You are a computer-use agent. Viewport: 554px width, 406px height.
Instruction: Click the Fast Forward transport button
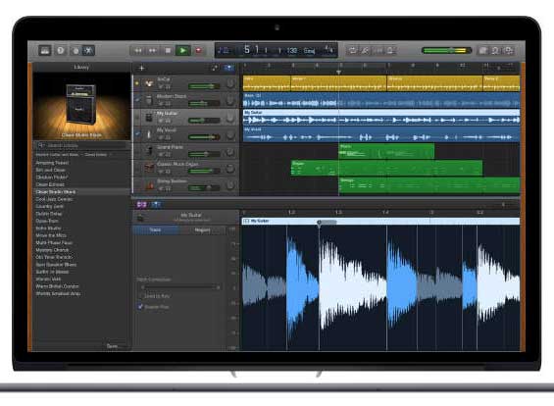click(x=153, y=51)
